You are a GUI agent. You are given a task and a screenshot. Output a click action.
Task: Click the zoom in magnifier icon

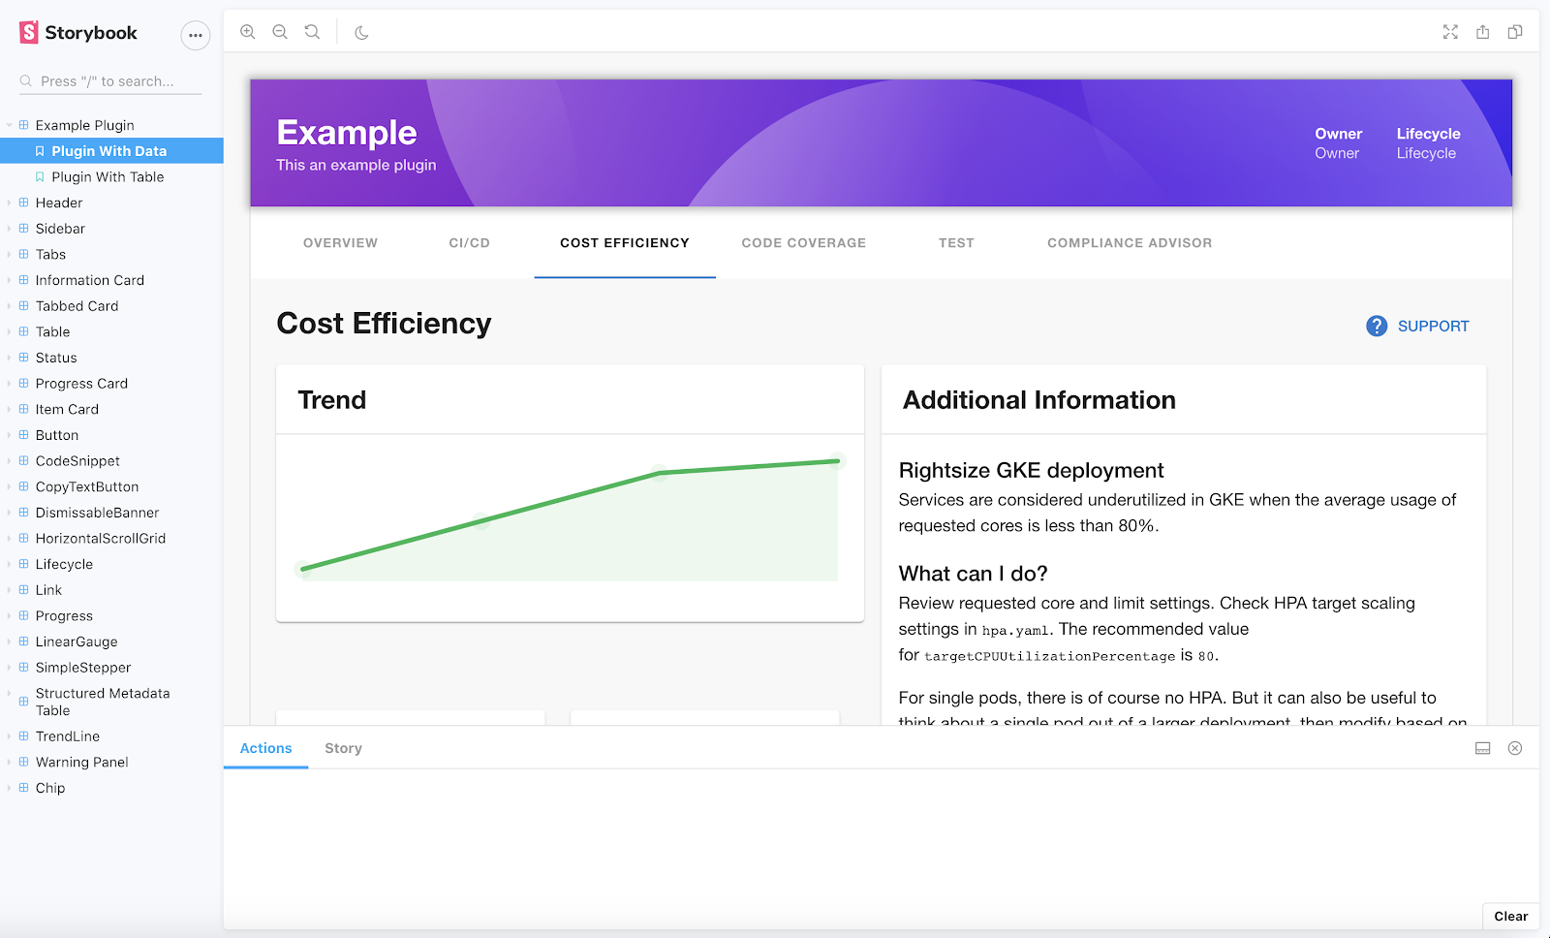[248, 32]
